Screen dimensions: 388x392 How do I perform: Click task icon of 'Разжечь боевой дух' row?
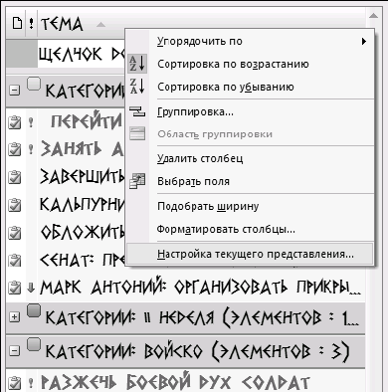[14, 383]
